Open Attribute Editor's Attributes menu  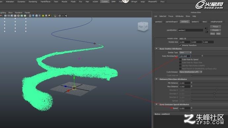179,16
